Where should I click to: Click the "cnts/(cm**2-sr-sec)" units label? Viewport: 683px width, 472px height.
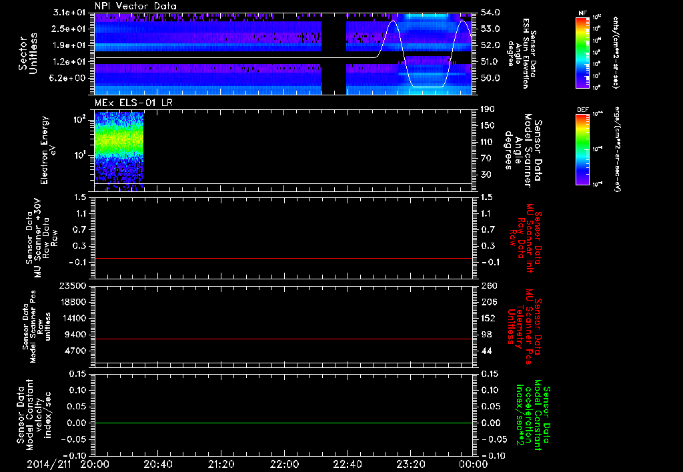[x=616, y=53]
